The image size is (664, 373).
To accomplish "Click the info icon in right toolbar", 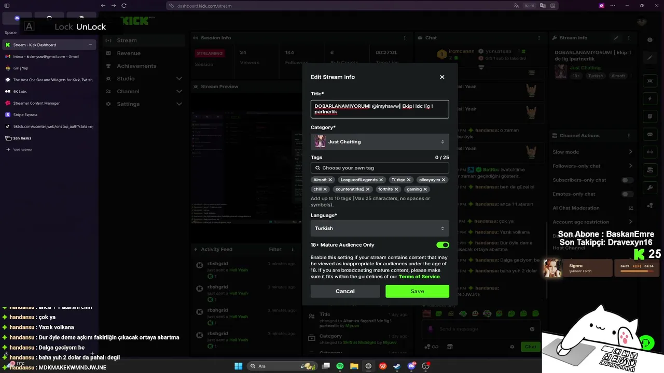I will click(650, 40).
